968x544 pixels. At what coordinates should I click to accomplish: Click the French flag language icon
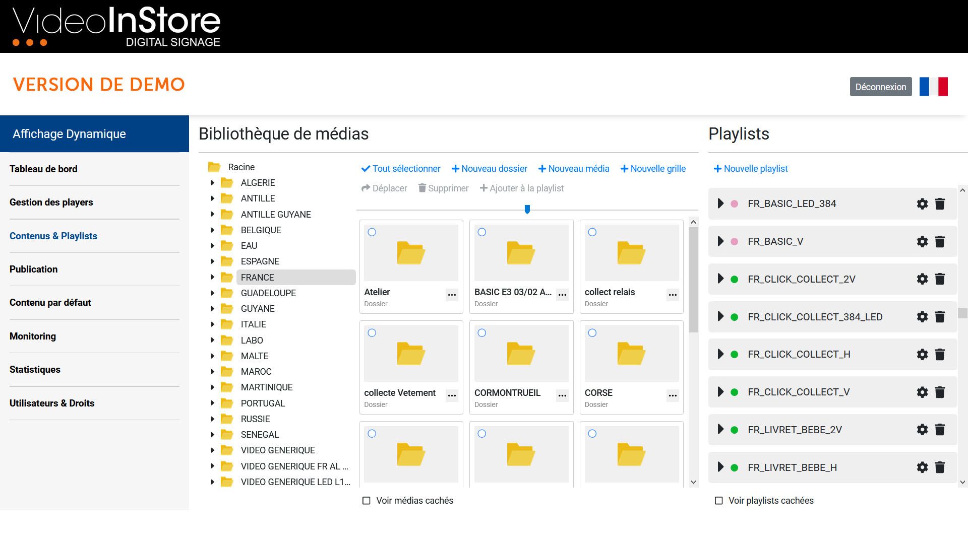[933, 87]
